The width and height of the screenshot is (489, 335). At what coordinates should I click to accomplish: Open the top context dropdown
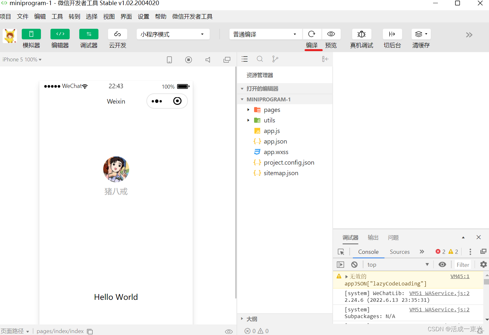pos(398,265)
